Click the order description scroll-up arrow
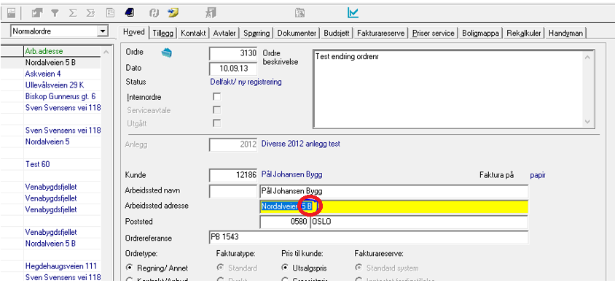This screenshot has height=283, width=615. [x=587, y=58]
